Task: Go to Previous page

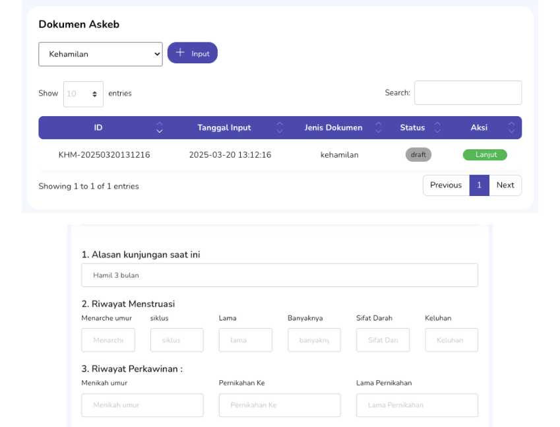Action: point(446,185)
